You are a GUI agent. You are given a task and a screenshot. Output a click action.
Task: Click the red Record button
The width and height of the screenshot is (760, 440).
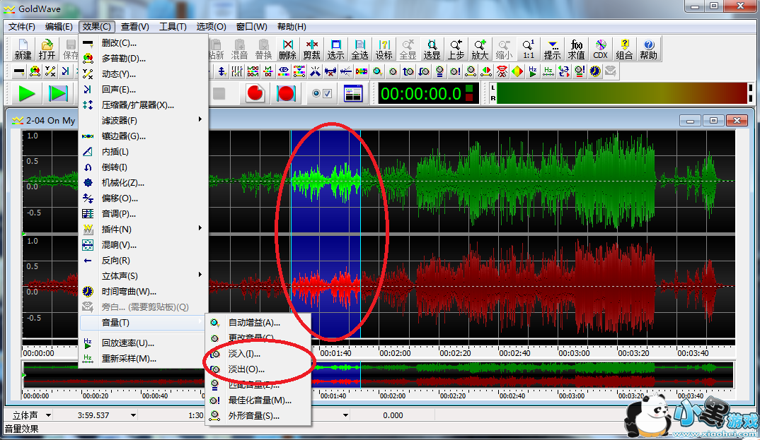pyautogui.click(x=255, y=93)
